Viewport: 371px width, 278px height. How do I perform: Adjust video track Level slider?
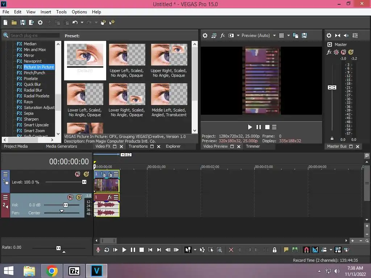click(84, 182)
